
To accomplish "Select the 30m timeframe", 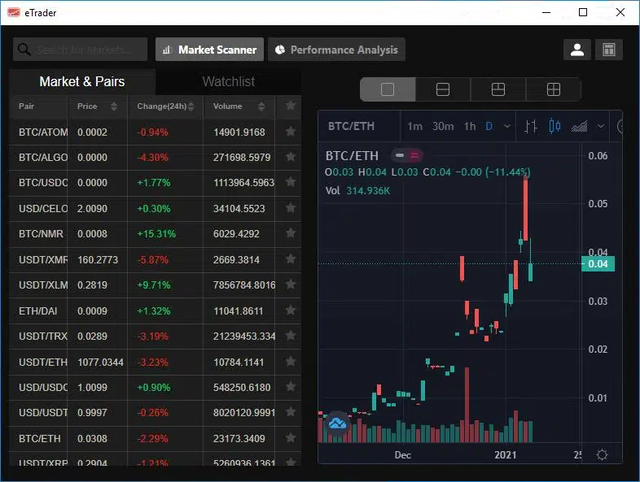I will coord(443,126).
